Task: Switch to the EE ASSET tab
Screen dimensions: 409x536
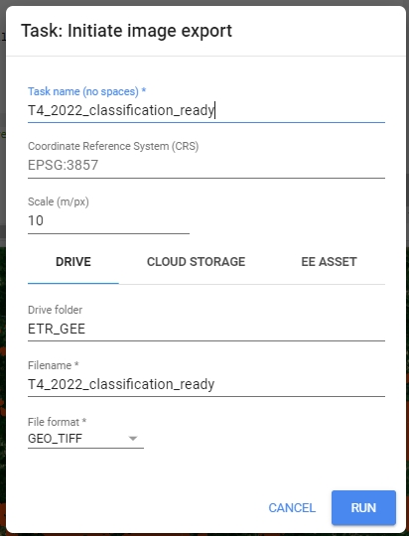Action: [329, 262]
